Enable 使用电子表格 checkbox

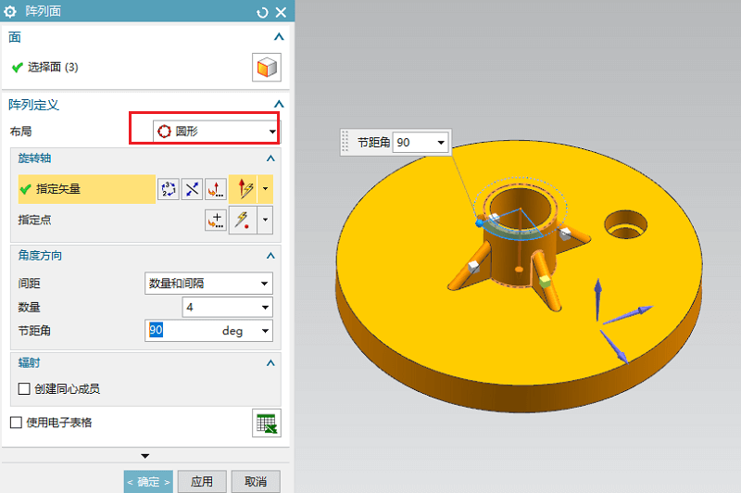16,423
